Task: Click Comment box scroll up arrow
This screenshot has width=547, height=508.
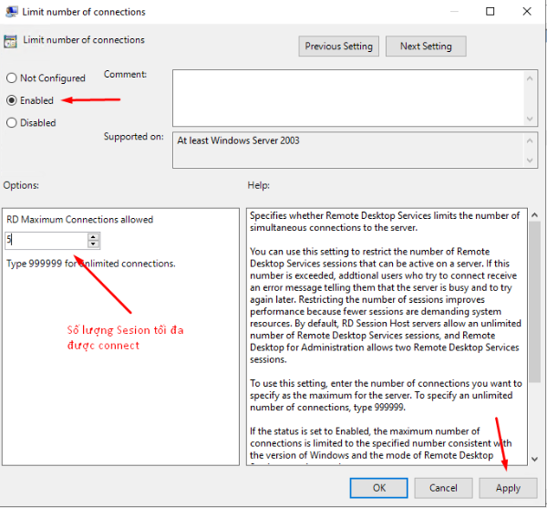Action: click(530, 78)
